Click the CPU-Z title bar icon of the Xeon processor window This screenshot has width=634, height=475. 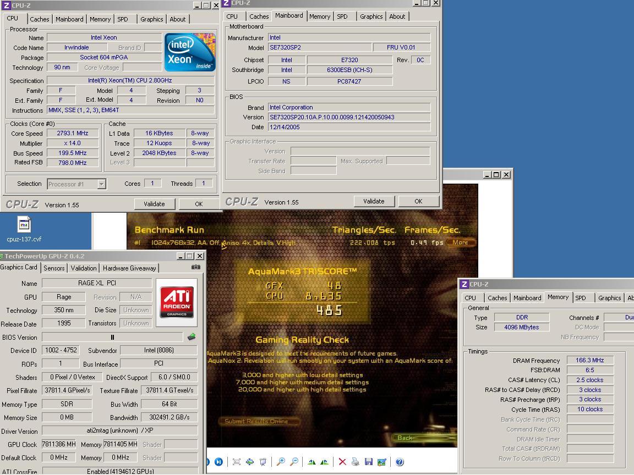(6, 5)
